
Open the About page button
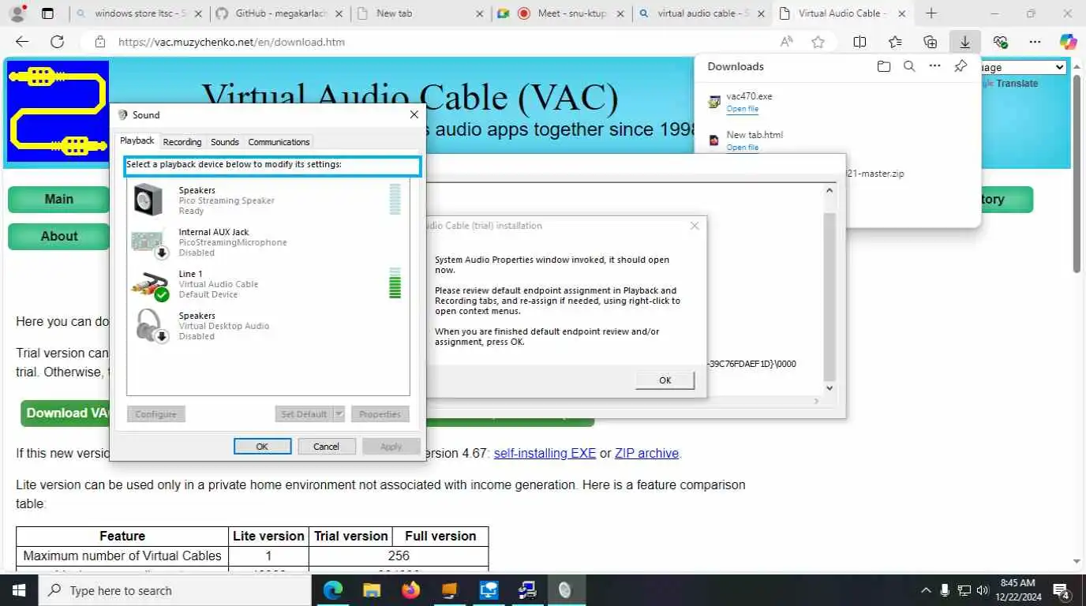[x=59, y=237]
